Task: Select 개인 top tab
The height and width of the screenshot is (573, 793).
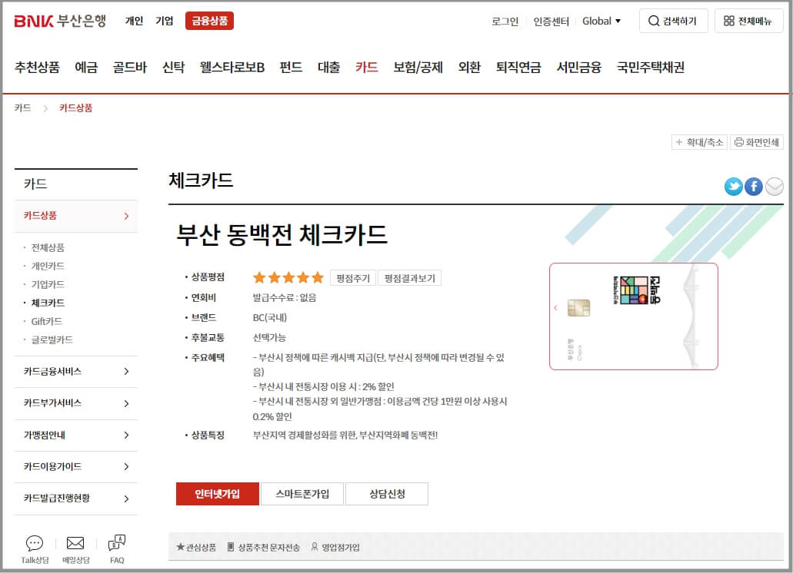Action: tap(134, 21)
